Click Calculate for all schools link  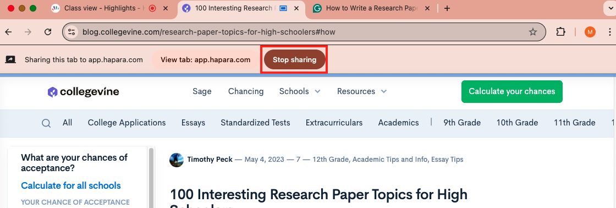tap(71, 185)
